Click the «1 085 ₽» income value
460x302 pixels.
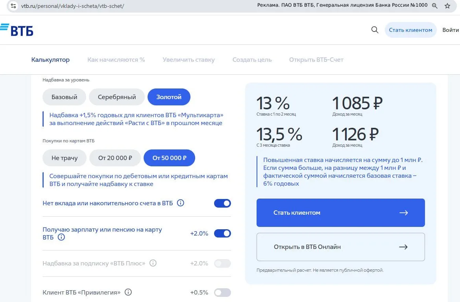point(357,103)
